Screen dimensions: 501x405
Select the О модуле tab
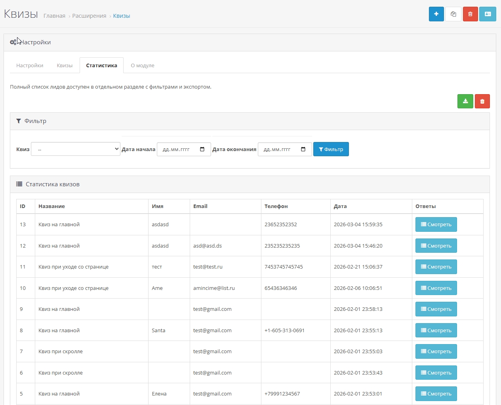tap(143, 66)
